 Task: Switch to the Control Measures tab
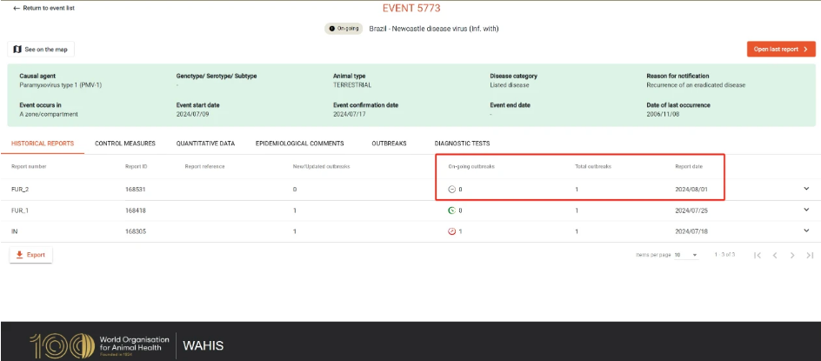(x=125, y=143)
